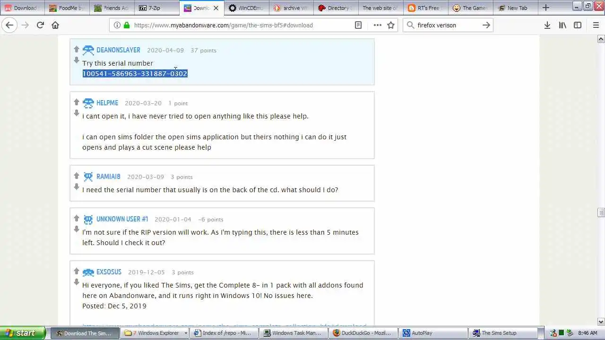The image size is (605, 340).
Task: Open the Firefox downloads panel
Action: pos(547,25)
